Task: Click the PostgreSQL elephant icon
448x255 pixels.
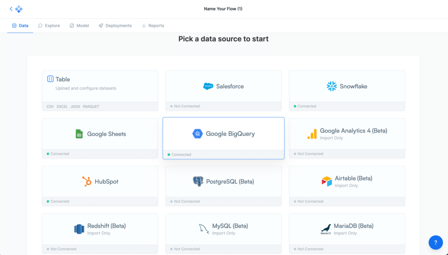Action: [x=198, y=182]
